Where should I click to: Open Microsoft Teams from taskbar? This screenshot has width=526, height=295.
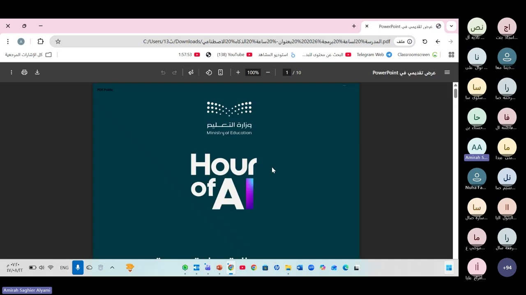(208, 268)
